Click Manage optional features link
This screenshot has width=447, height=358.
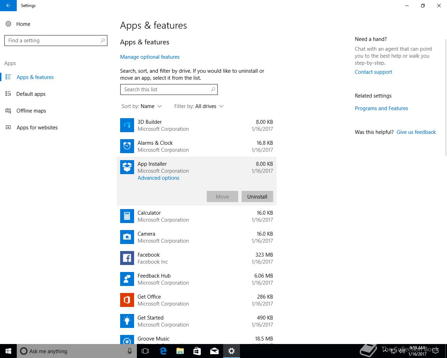150,57
